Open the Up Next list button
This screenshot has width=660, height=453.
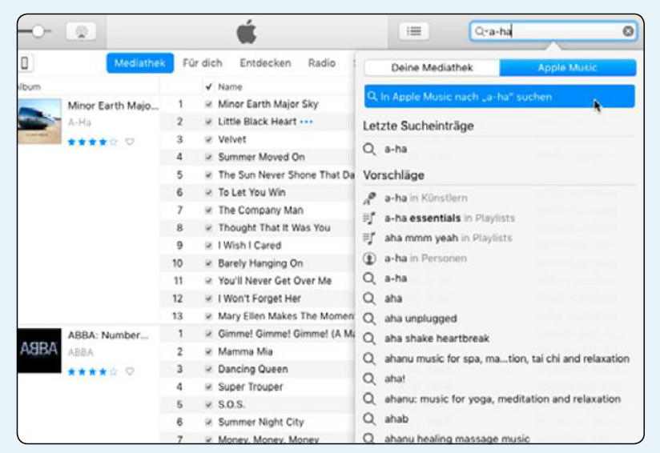point(414,31)
